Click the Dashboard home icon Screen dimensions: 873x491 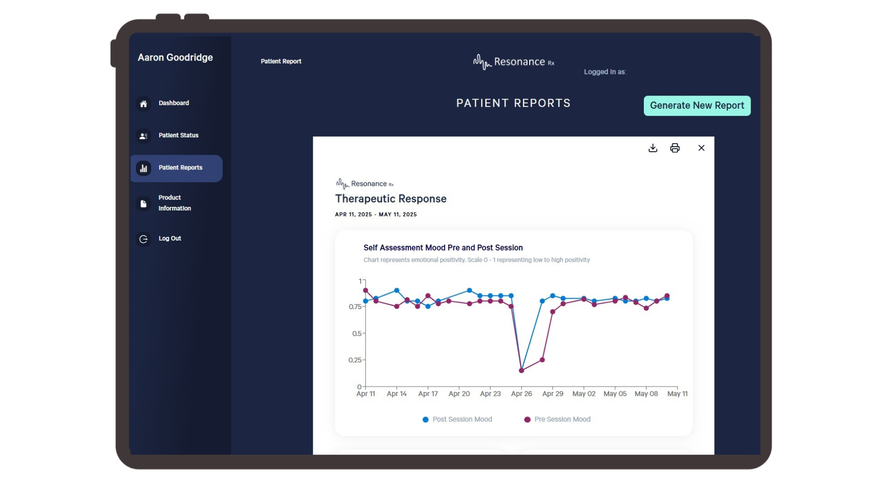(x=143, y=104)
